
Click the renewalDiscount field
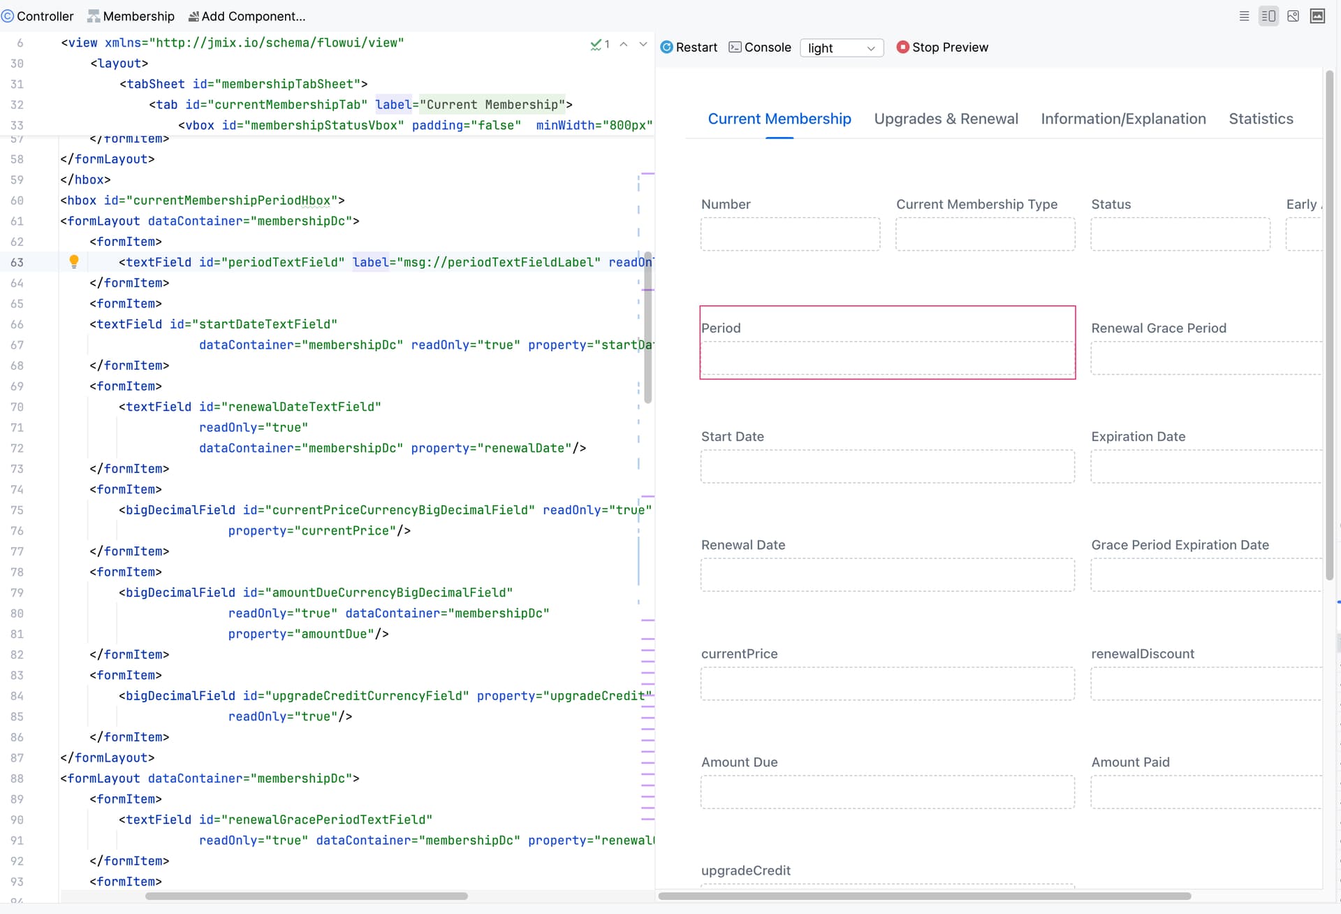pyautogui.click(x=1206, y=684)
